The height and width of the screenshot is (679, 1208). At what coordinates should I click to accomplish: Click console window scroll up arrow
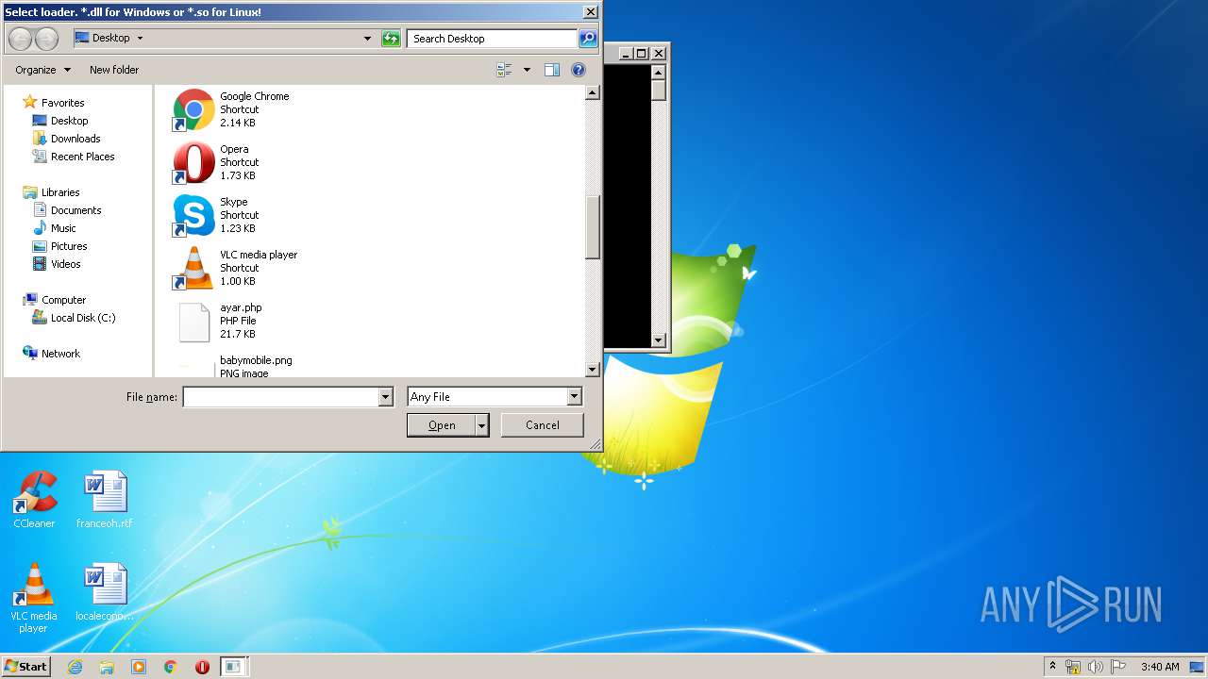pos(659,73)
